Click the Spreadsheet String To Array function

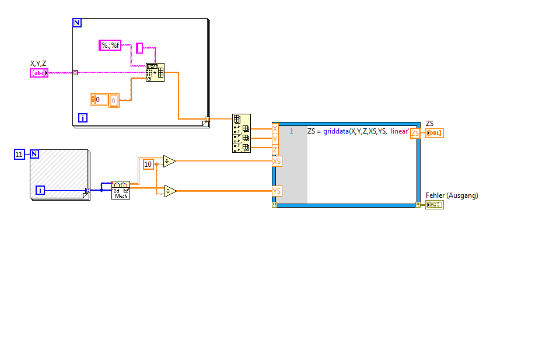[155, 72]
